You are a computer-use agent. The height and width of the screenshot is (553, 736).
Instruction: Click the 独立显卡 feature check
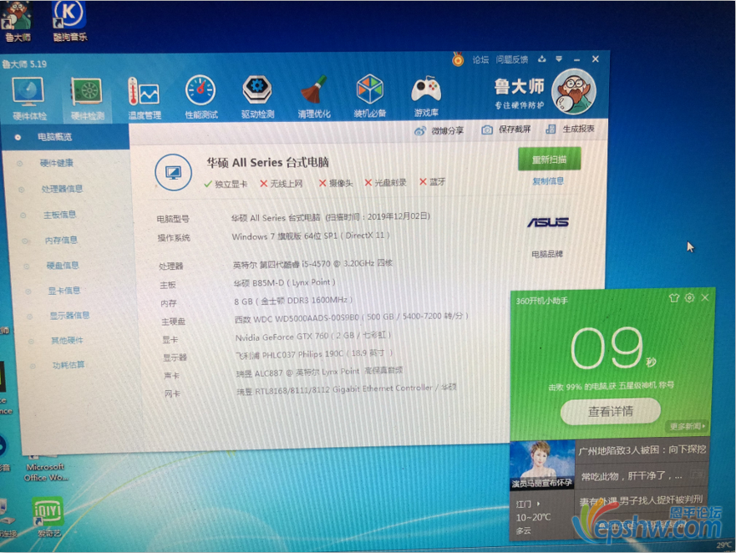click(x=226, y=184)
